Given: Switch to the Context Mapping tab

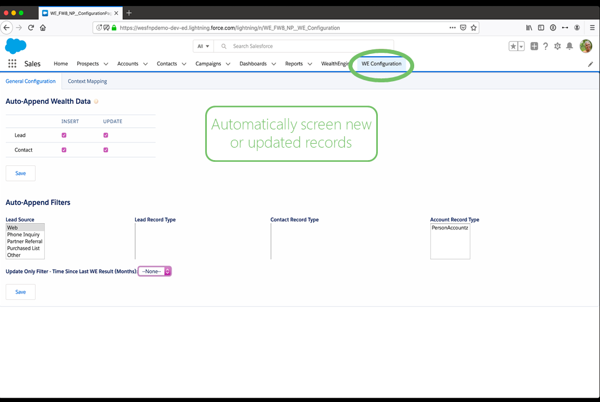Looking at the screenshot, I should tap(87, 81).
